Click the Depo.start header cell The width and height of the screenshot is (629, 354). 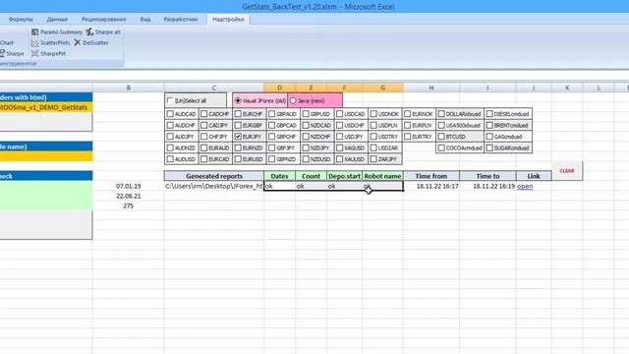344,176
